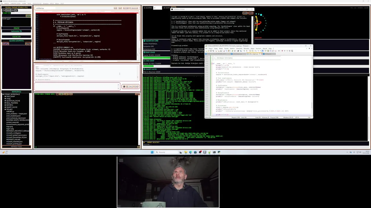Open the LLAMA menu

pyautogui.click(x=24, y=3)
